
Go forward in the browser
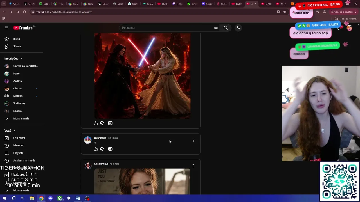pyautogui.click(x=11, y=12)
